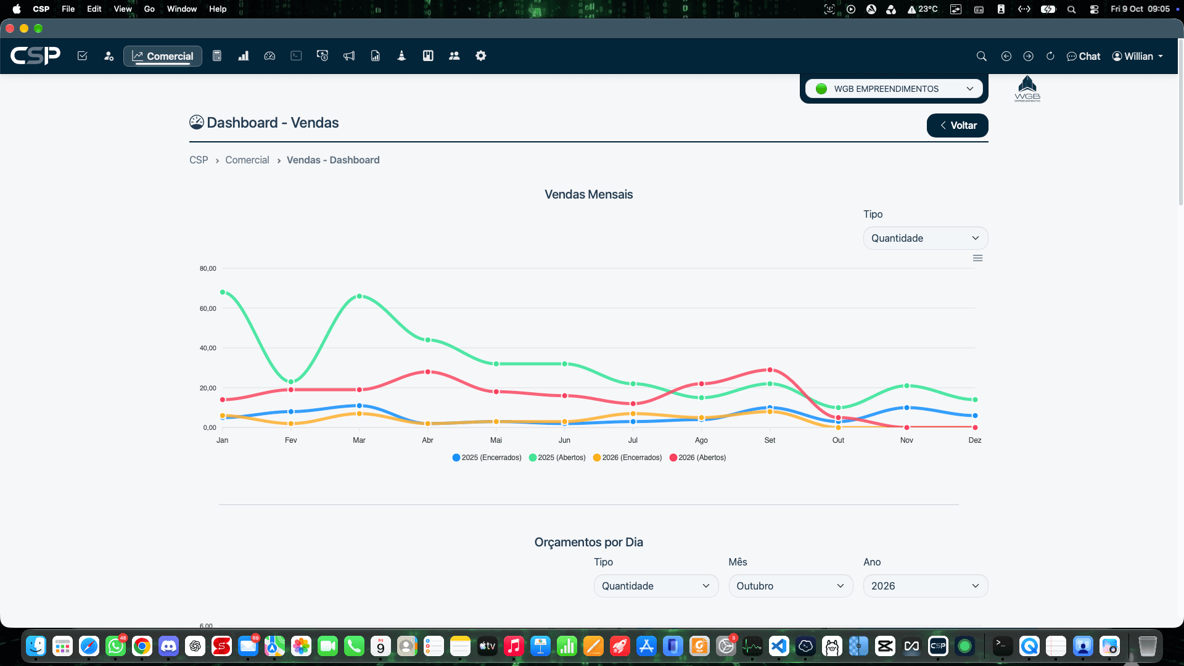Screen dimensions: 1184x666
Task: Toggle the 2025 (Abertos) legend series
Action: [x=557, y=458]
